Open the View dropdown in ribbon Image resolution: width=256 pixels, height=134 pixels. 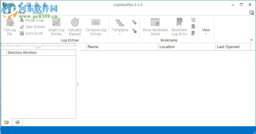[206, 31]
